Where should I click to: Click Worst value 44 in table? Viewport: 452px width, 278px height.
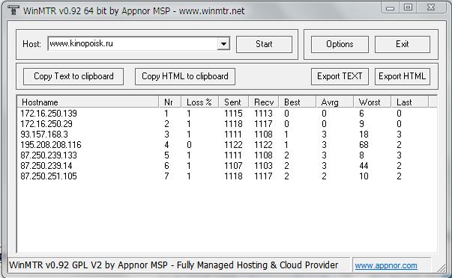(364, 166)
